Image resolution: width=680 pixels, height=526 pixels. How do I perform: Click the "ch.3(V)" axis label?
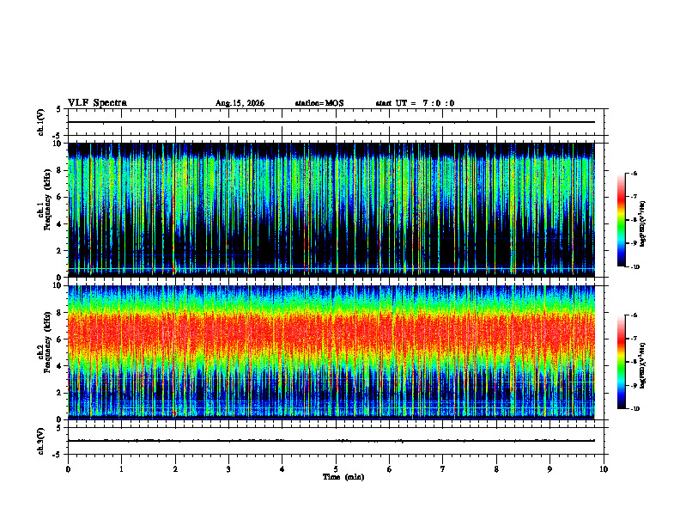tap(40, 441)
